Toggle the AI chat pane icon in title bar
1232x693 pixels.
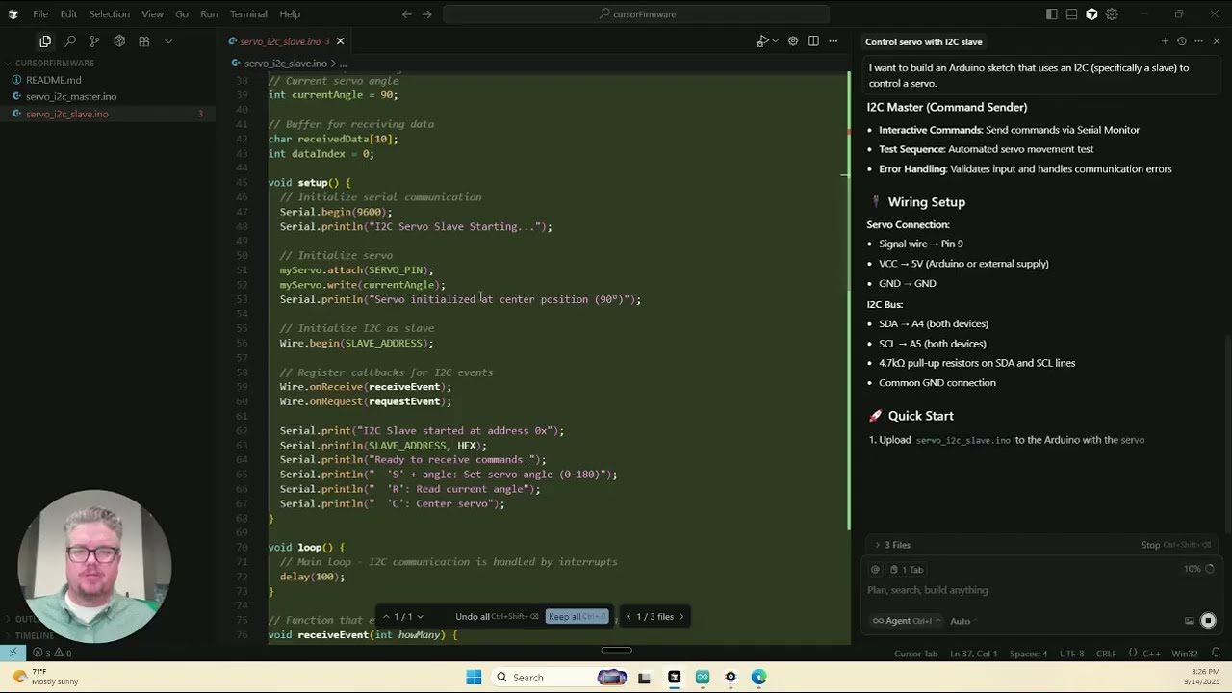[x=1091, y=14]
